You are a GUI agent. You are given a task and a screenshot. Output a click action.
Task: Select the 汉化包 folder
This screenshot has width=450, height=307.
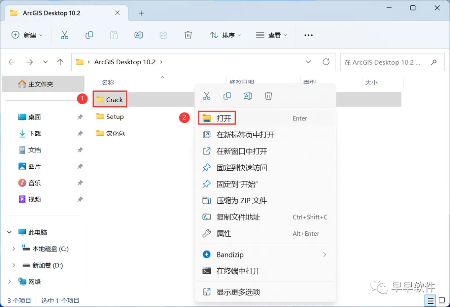point(110,133)
